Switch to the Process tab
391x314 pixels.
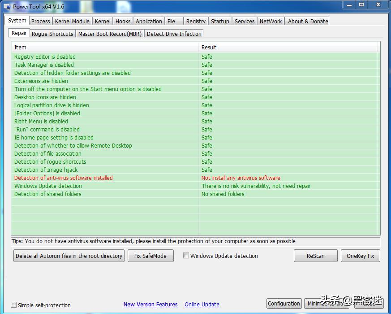coord(40,21)
